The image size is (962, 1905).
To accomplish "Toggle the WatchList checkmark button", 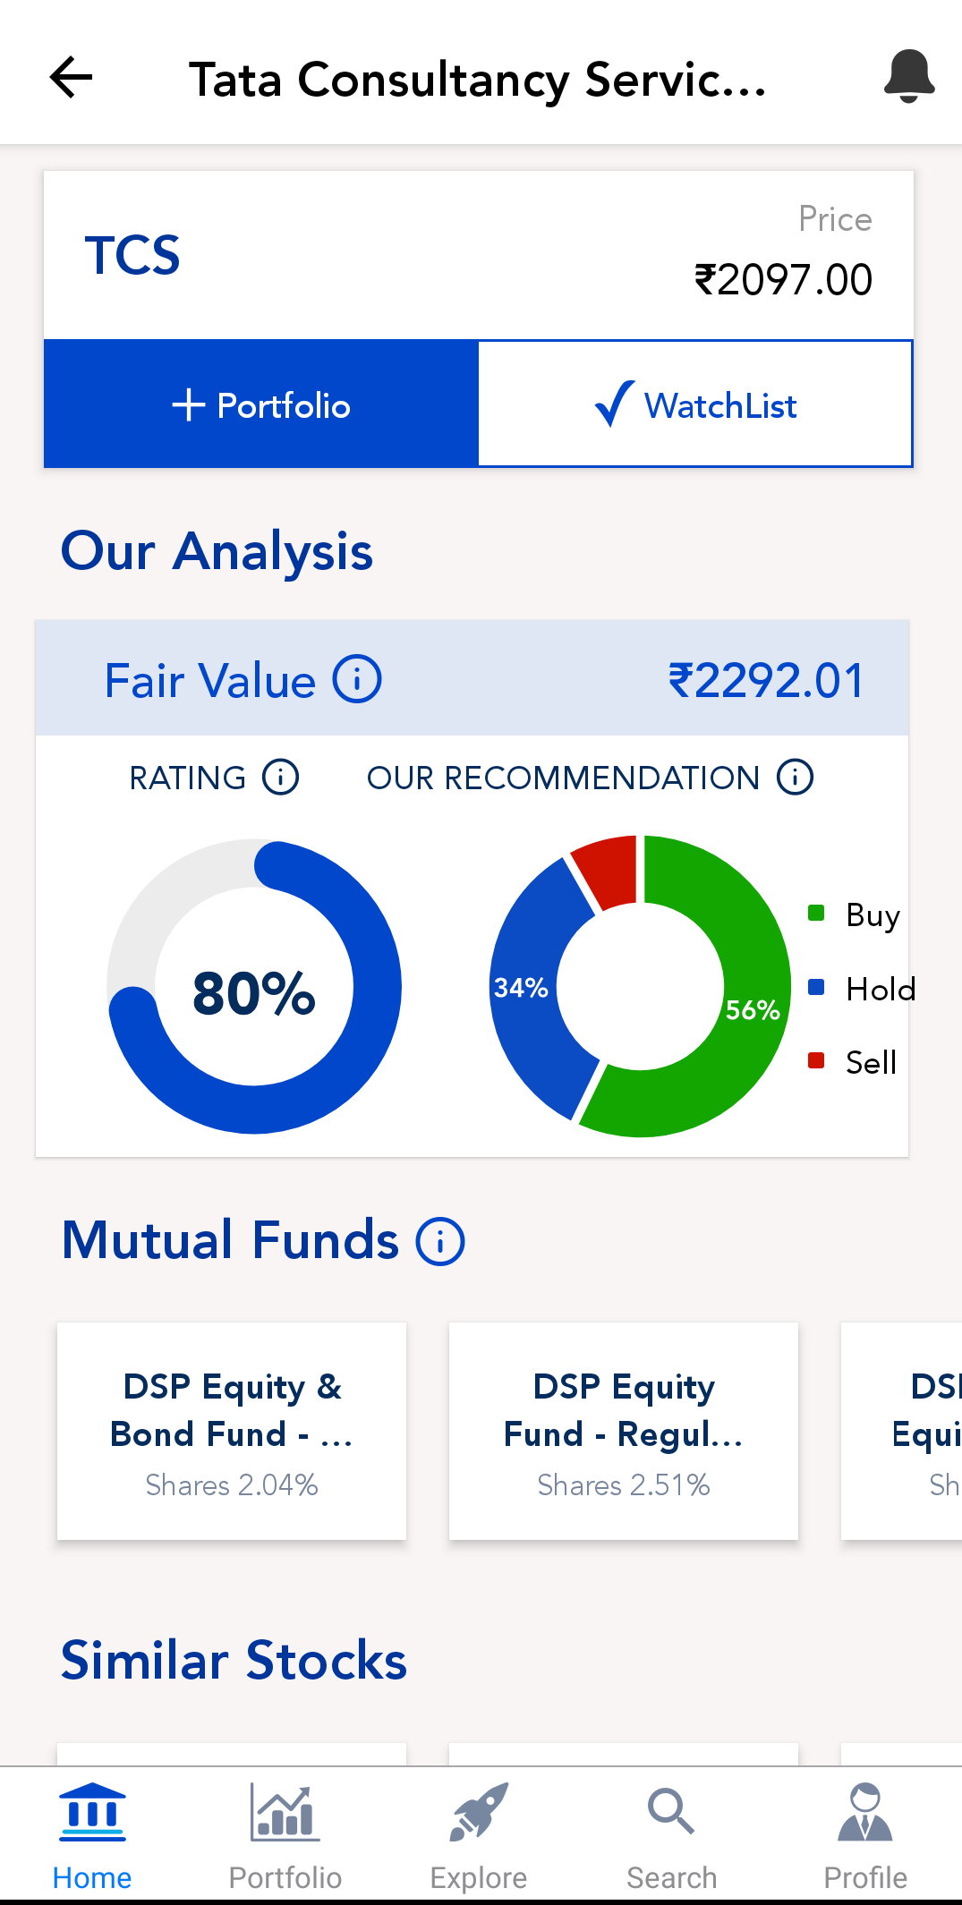I will coord(695,404).
